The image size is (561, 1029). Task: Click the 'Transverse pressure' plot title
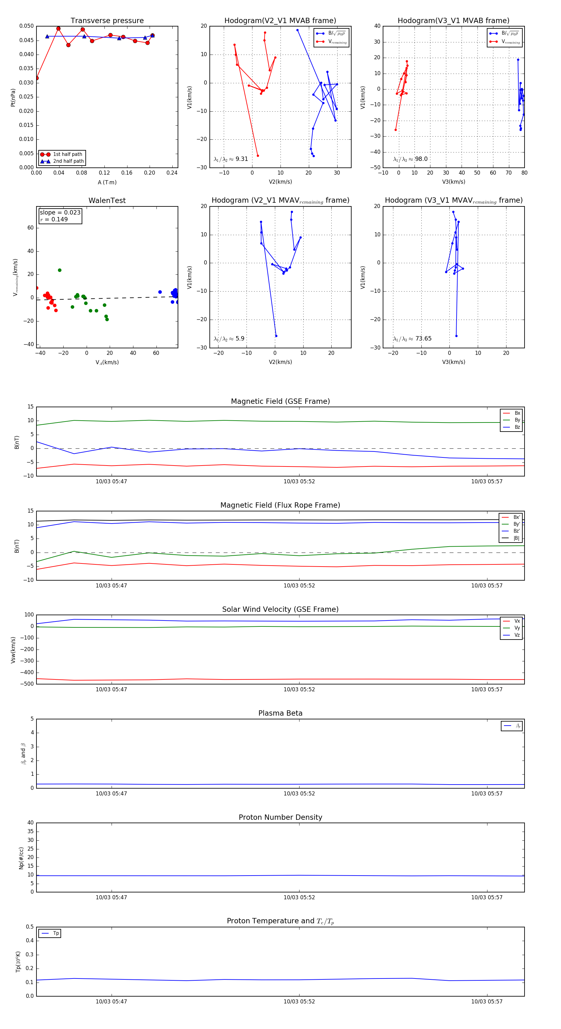click(x=107, y=21)
